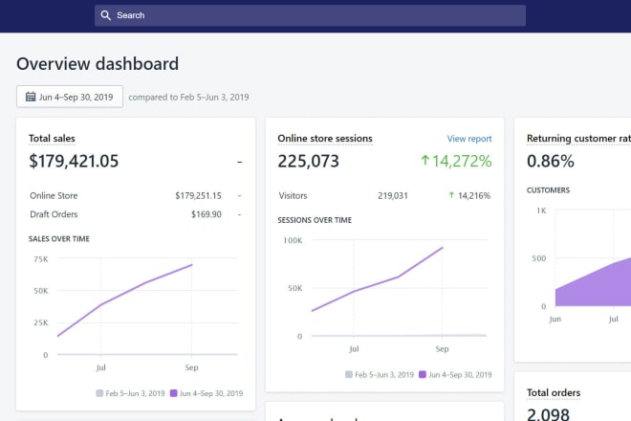Click the SALES OVER TIME heading

pyautogui.click(x=59, y=239)
